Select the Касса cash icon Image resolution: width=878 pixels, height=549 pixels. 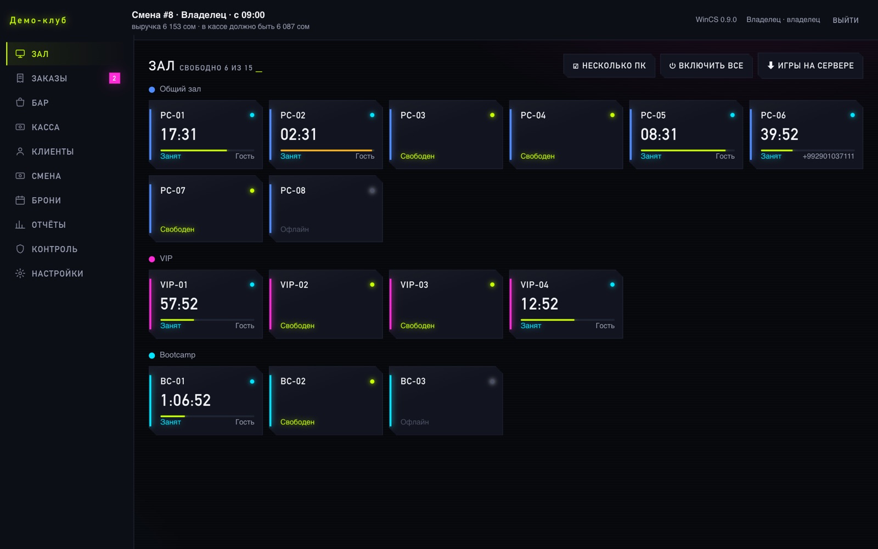click(20, 127)
